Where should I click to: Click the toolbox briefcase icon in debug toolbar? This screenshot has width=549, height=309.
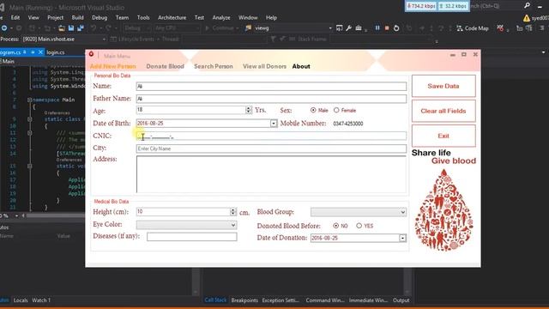[x=359, y=28]
